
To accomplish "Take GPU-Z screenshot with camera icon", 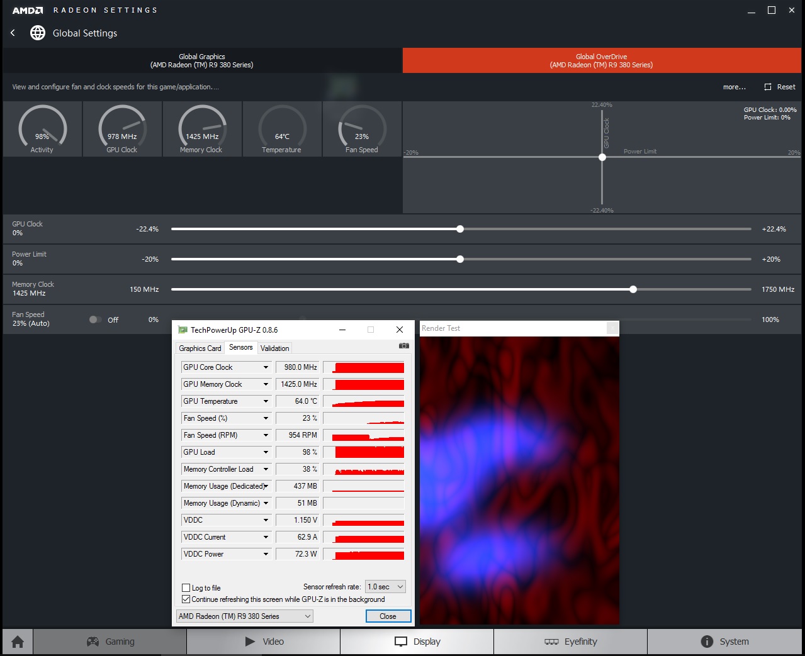I will tap(404, 346).
